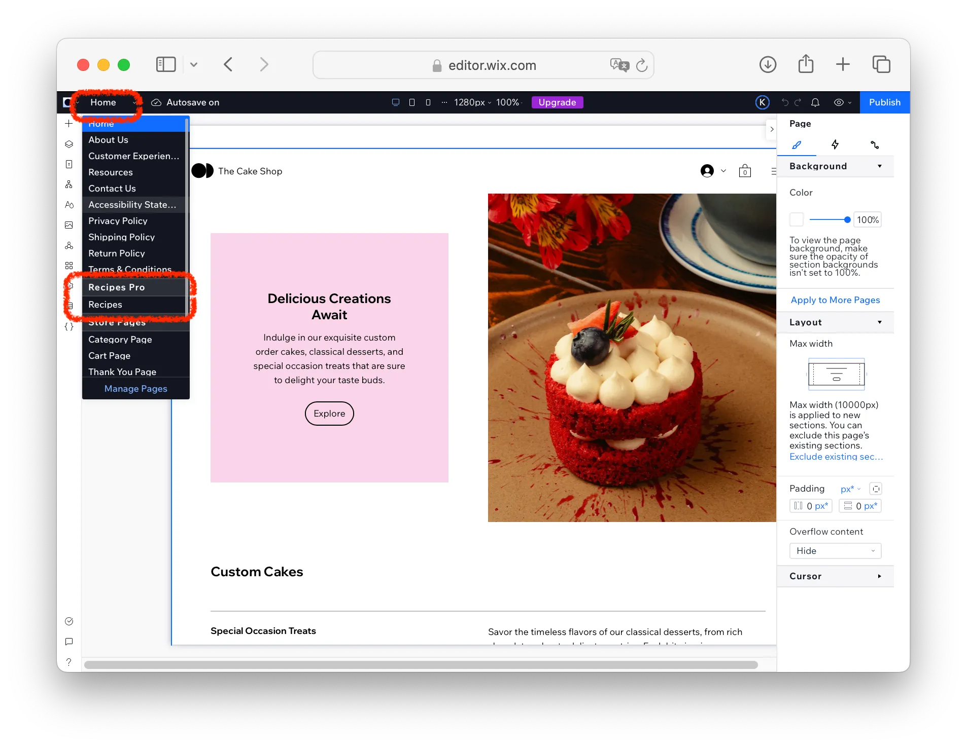
Task: Toggle individual padding sides icon
Action: (876, 489)
